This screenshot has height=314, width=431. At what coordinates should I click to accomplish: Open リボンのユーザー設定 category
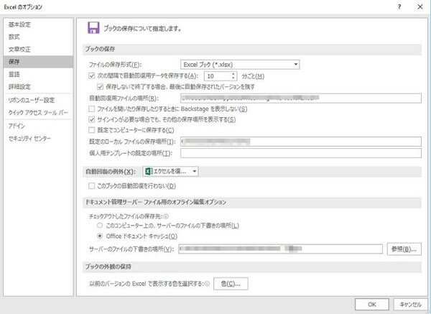coord(39,100)
